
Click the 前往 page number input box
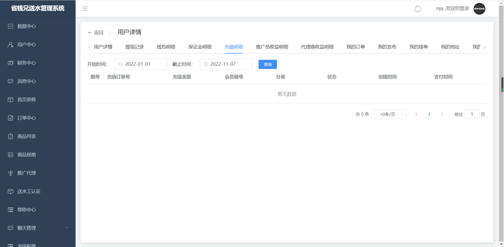[x=472, y=114]
